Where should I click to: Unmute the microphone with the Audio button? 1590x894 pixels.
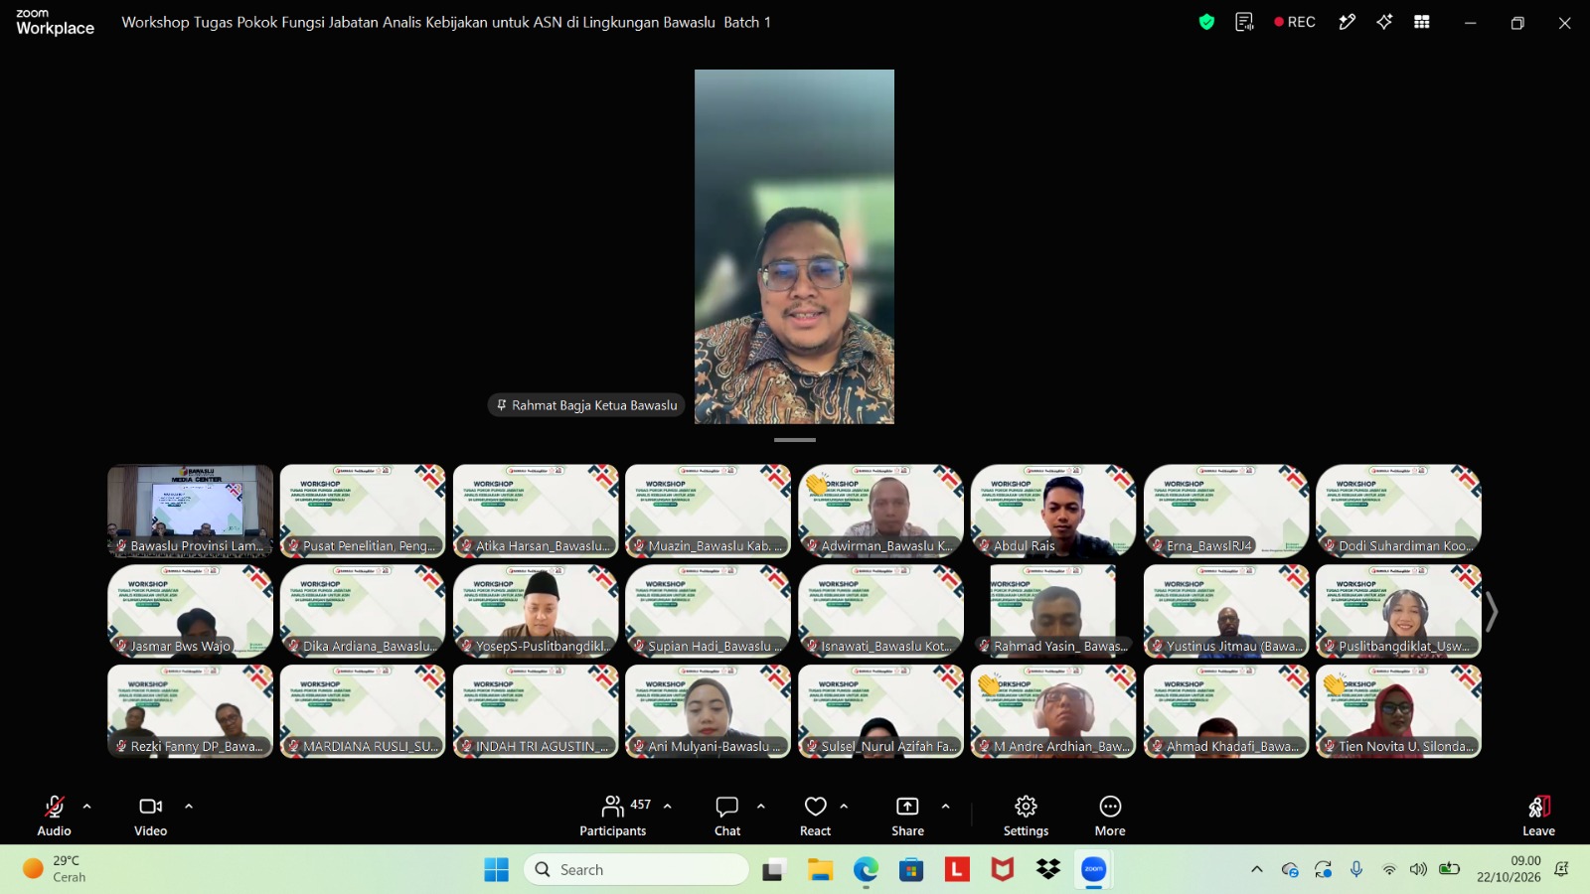[x=54, y=816]
